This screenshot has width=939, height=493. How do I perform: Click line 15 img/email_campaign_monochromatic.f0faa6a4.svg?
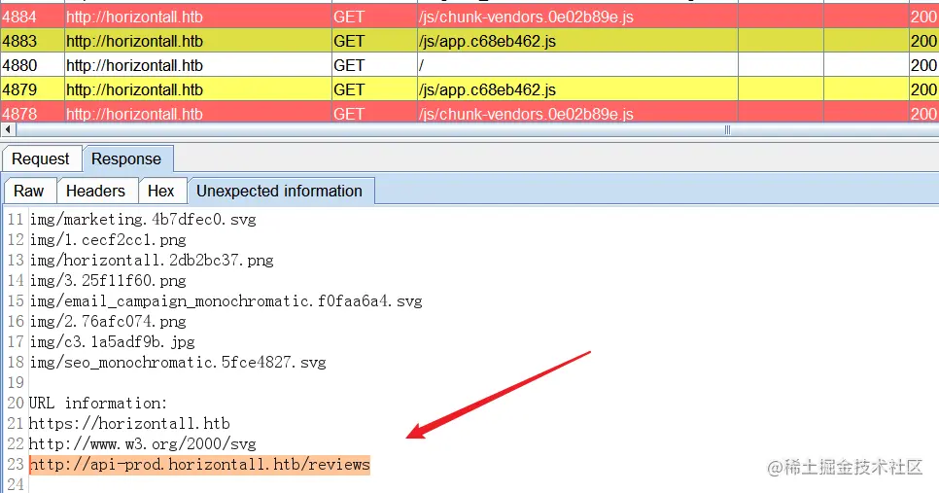(x=226, y=301)
